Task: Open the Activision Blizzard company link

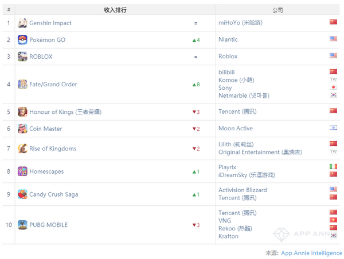Action: coord(243,190)
